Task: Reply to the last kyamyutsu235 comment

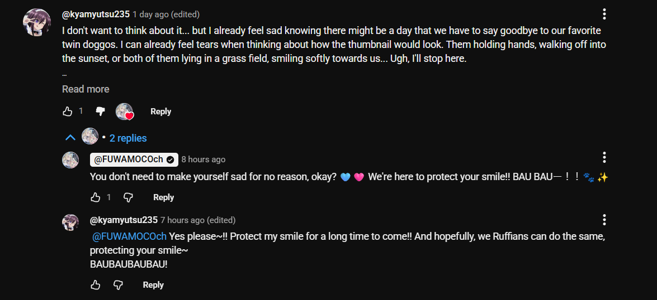Action: coord(153,285)
